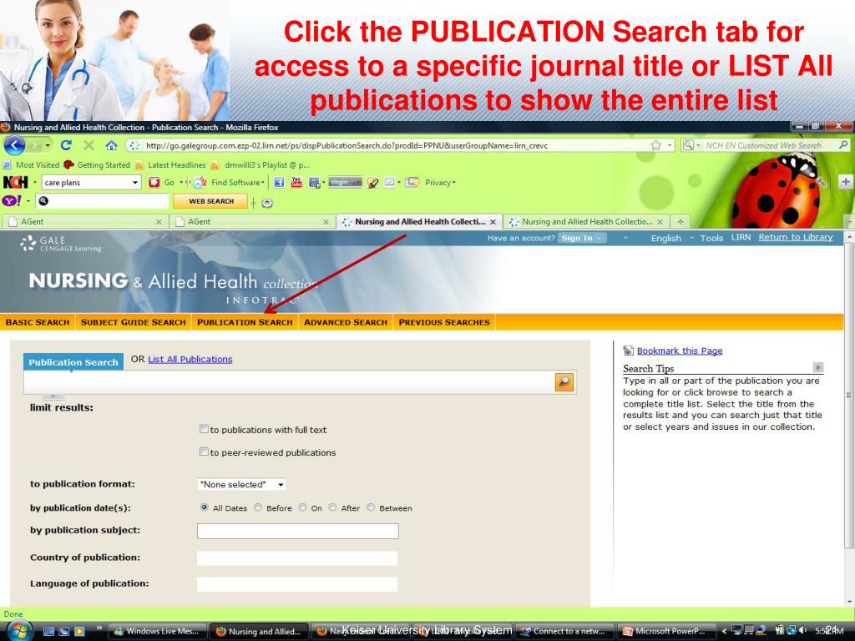Select the Between dates radio button

[371, 507]
